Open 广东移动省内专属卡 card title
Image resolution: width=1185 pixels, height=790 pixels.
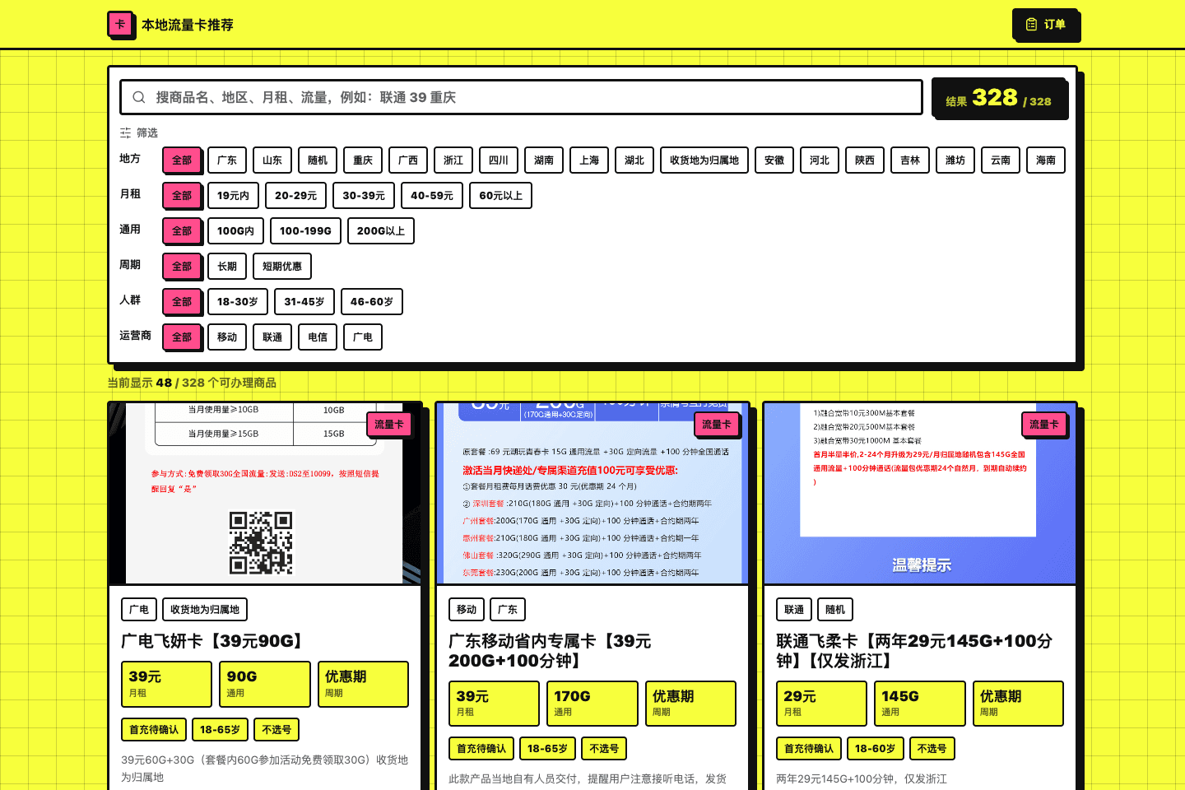[x=550, y=651]
